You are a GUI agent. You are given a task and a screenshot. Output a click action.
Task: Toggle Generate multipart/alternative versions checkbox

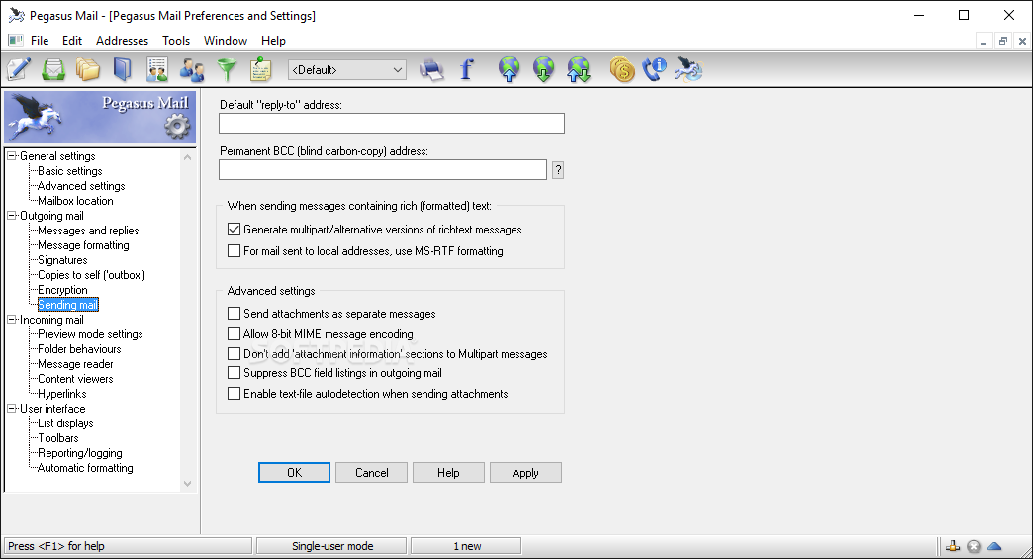pos(234,230)
